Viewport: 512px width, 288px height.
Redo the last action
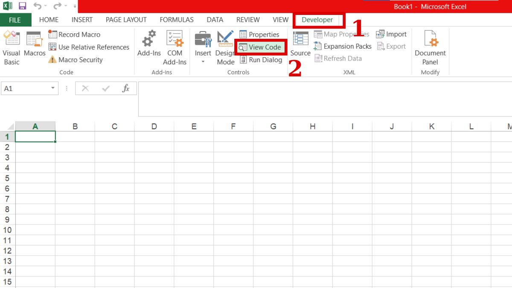[58, 6]
